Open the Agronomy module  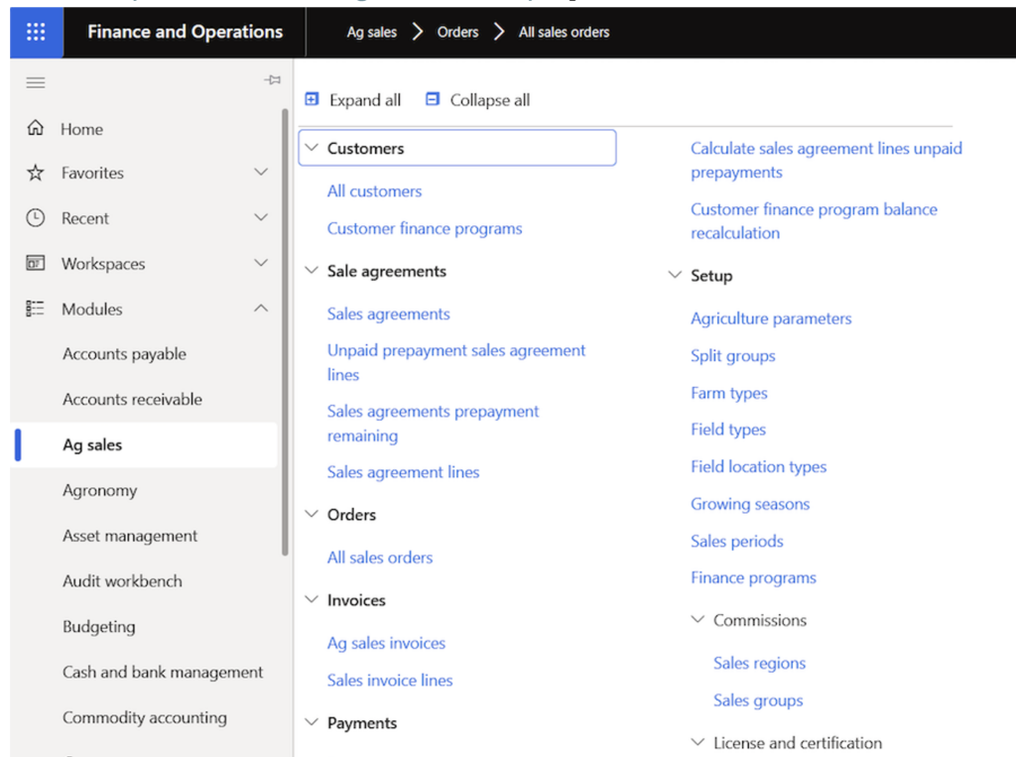pyautogui.click(x=100, y=491)
